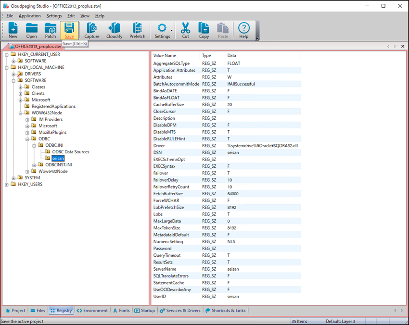The width and height of the screenshot is (409, 325).
Task: Select the Driver registry value row
Action: click(x=159, y=146)
